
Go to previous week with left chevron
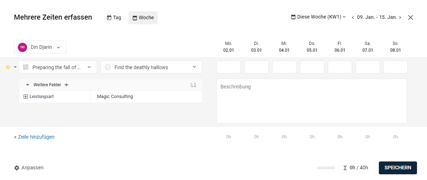click(x=353, y=17)
